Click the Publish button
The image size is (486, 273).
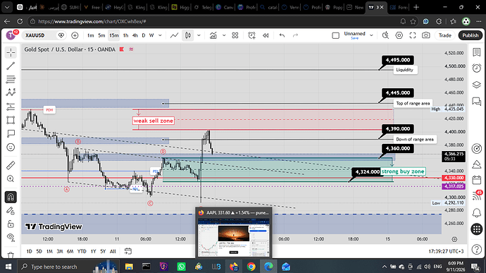tap(471, 35)
